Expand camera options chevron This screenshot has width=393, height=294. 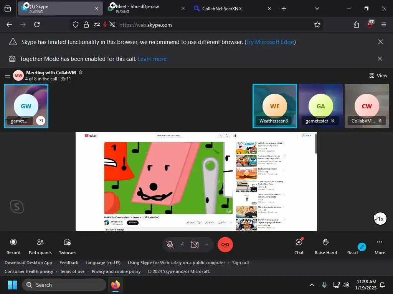coord(207,245)
